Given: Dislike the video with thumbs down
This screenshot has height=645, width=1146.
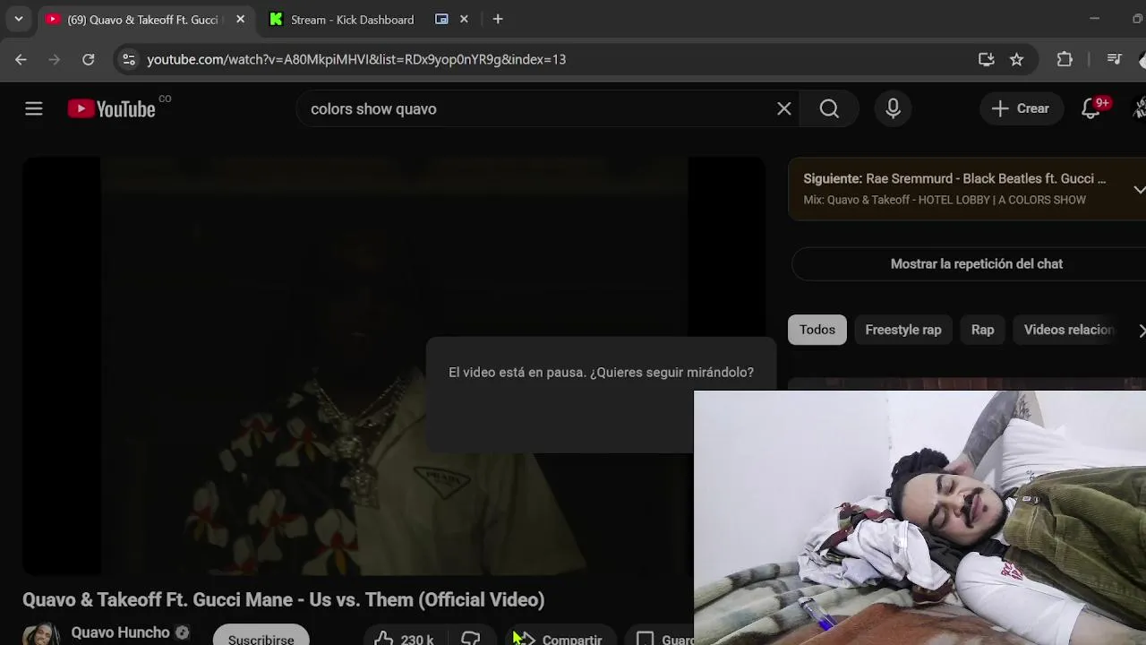Looking at the screenshot, I should (x=471, y=638).
